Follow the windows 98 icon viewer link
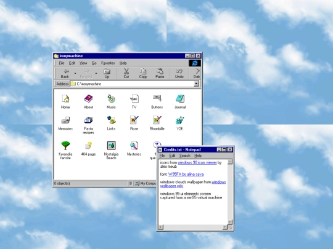The image size is (333, 249). (x=197, y=162)
